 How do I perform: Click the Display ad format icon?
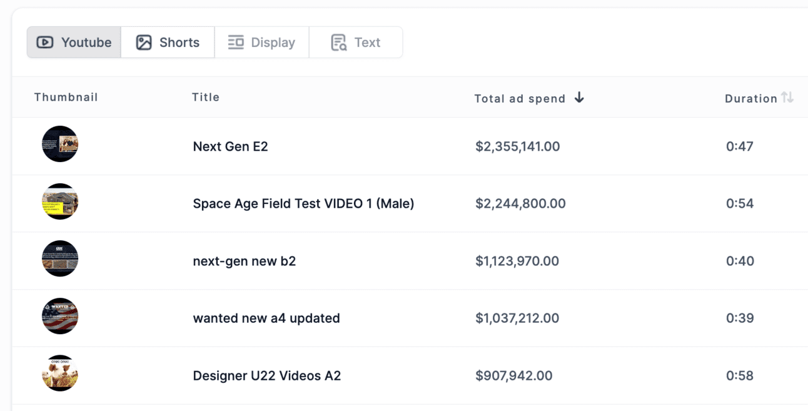236,43
